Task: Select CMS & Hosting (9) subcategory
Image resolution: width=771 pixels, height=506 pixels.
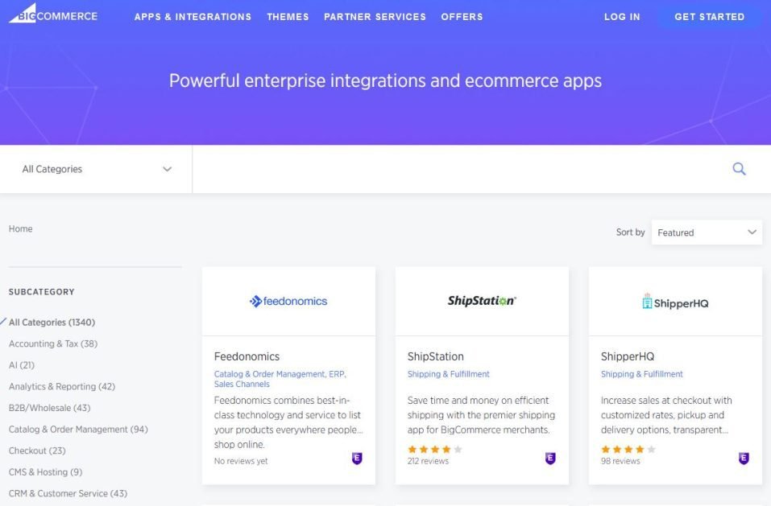Action: (45, 472)
